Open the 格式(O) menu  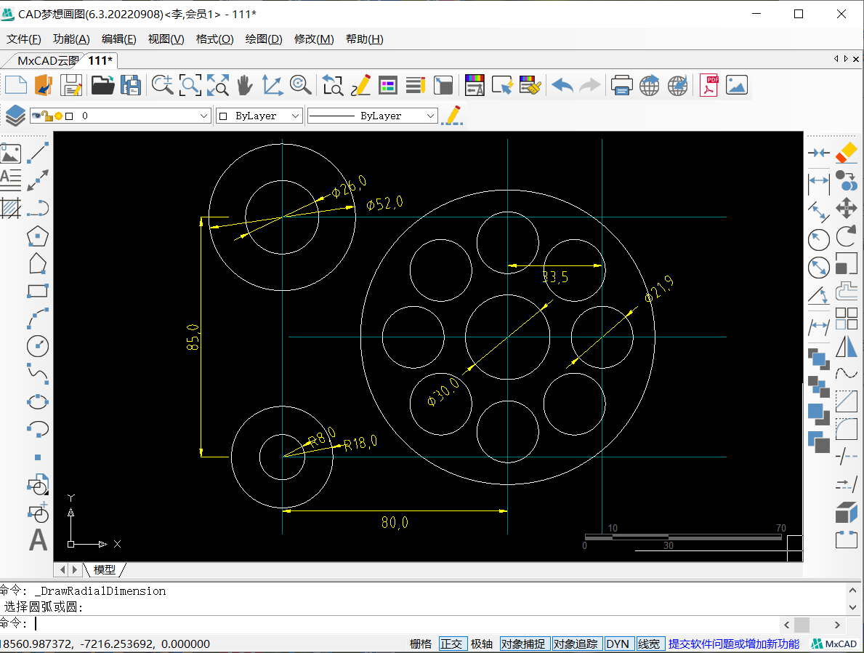coord(215,39)
